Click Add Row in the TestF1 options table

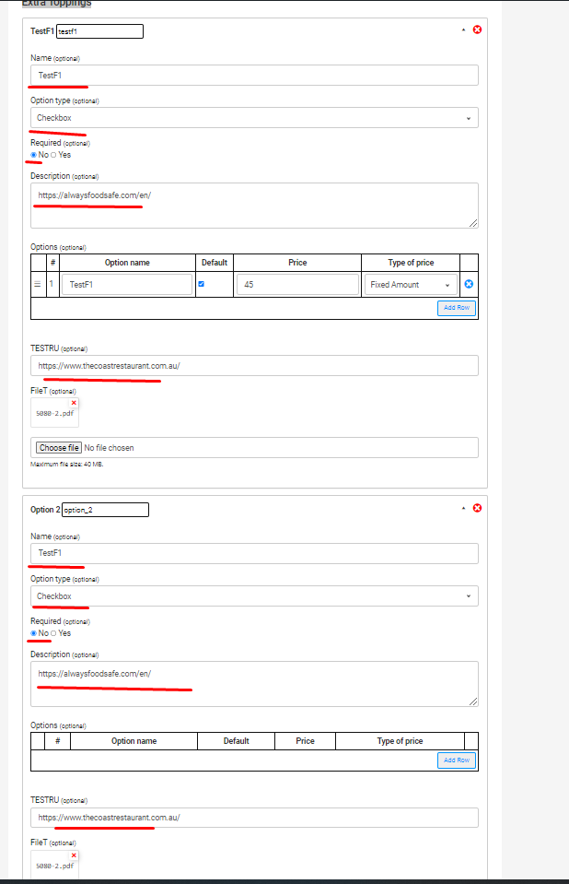coord(456,307)
